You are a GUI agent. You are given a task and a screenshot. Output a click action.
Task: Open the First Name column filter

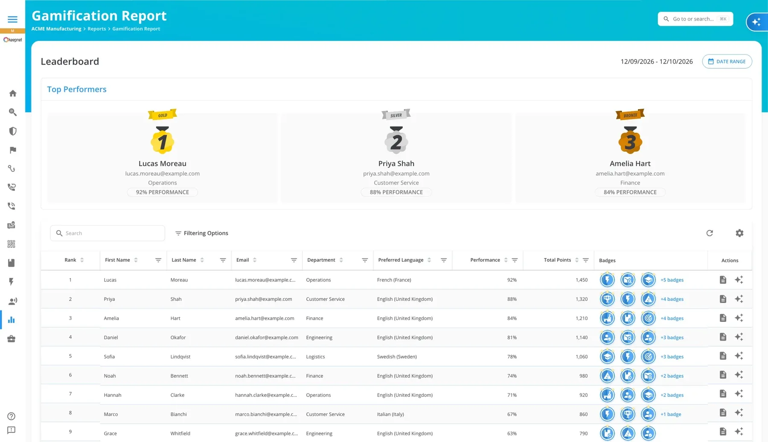coord(158,260)
